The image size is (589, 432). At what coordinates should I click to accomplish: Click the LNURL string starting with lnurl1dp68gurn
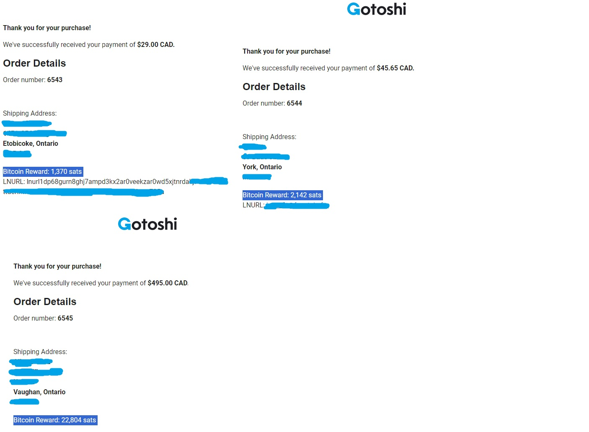pyautogui.click(x=108, y=182)
